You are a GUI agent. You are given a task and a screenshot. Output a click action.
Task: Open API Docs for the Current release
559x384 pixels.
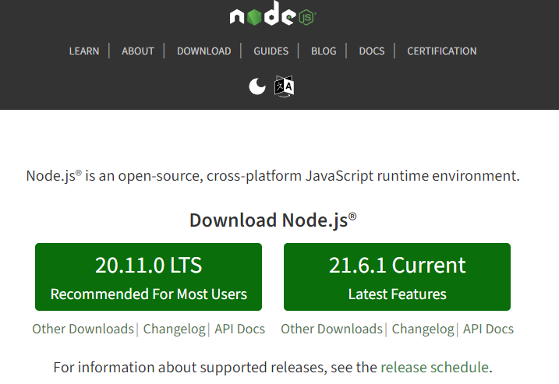point(488,329)
